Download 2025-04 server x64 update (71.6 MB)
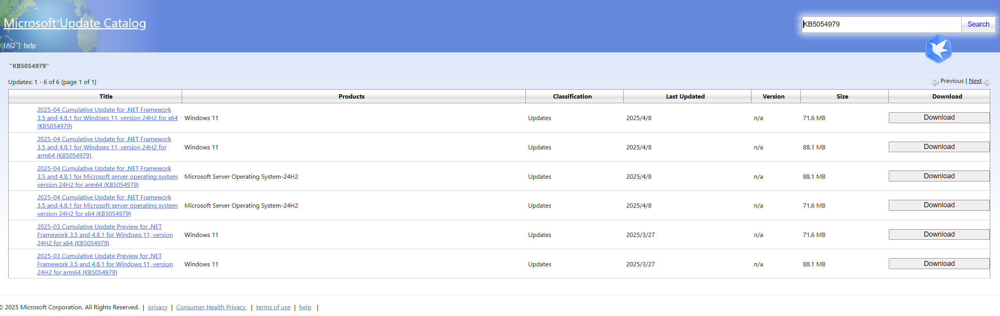 pyautogui.click(x=939, y=205)
